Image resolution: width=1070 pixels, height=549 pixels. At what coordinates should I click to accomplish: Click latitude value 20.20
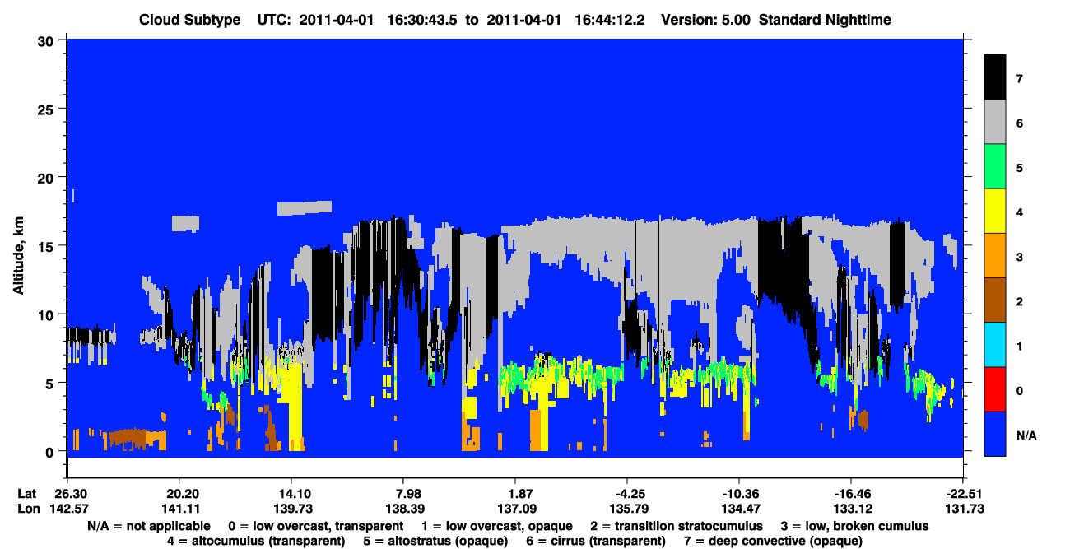(x=179, y=494)
